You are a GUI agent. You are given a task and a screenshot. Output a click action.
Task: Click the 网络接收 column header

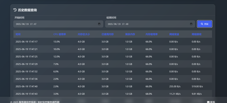[197, 34]
